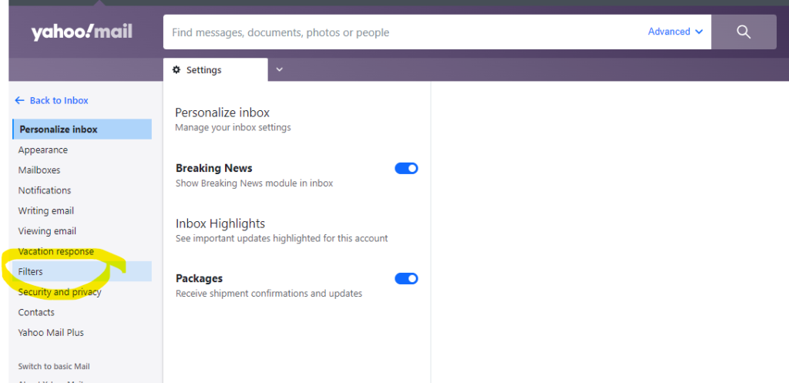Open Security and privacy settings
The image size is (789, 383).
pos(59,292)
